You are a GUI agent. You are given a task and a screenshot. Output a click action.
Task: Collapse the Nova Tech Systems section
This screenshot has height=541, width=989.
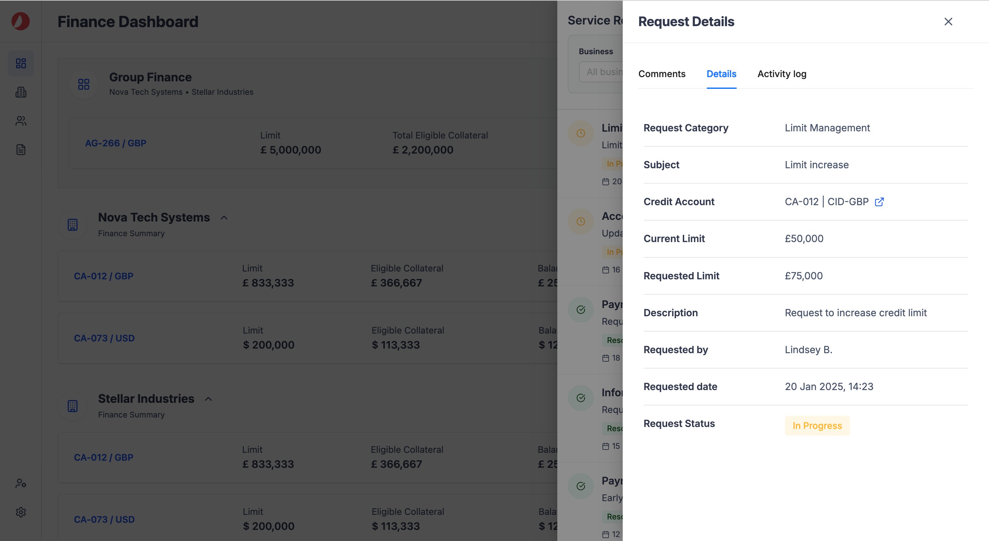pyautogui.click(x=224, y=218)
